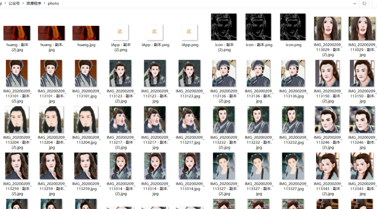Viewport: 377px width, 209px height.
Task: Select IMG_20200209_113101.jpg thumbnail
Action: [x=86, y=73]
